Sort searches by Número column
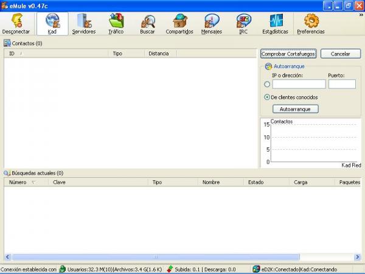Screen dimensions: 365x274 pos(26,182)
